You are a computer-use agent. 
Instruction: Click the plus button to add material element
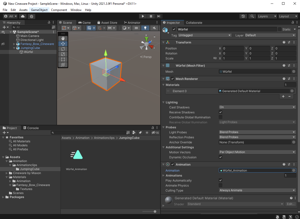tap(283, 96)
